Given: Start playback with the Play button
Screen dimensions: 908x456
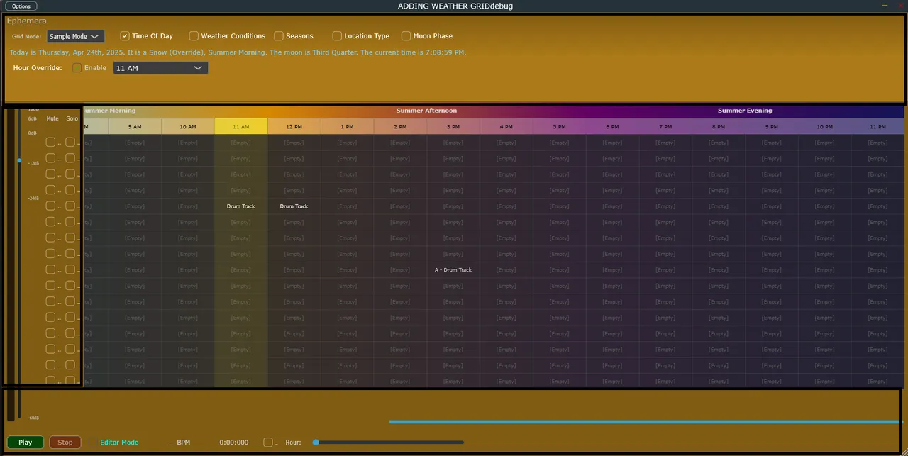Looking at the screenshot, I should [x=26, y=443].
